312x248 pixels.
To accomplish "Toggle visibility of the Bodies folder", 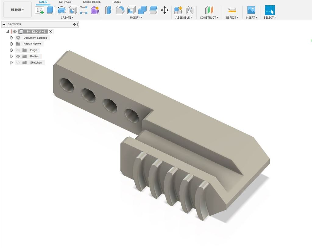I will [x=18, y=56].
